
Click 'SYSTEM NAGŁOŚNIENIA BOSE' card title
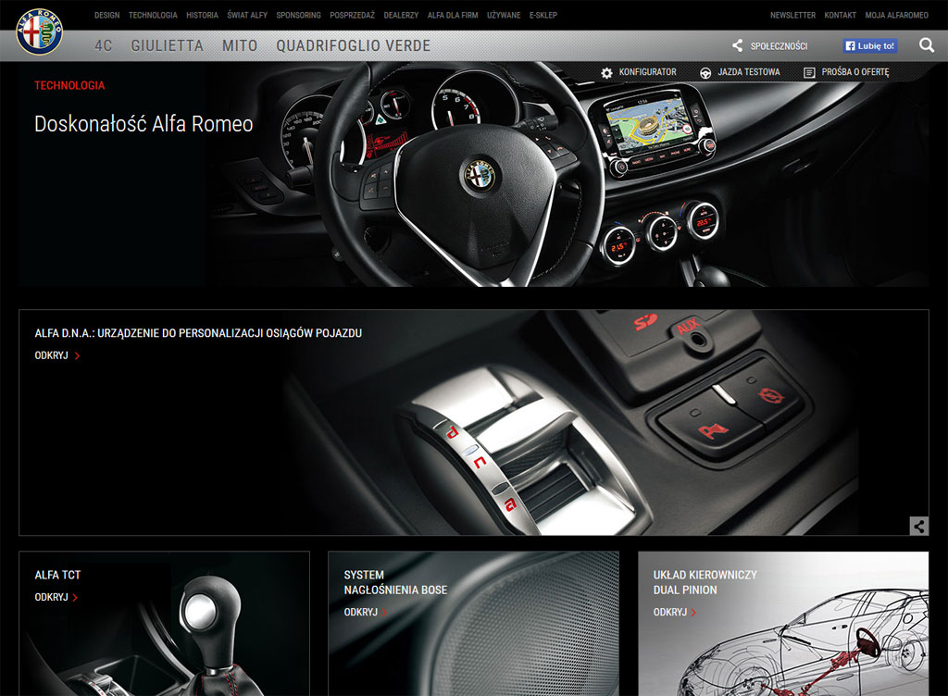tap(395, 582)
